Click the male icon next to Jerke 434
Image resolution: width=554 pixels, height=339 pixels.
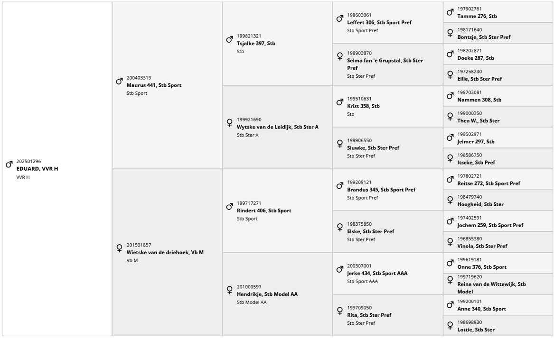point(339,269)
